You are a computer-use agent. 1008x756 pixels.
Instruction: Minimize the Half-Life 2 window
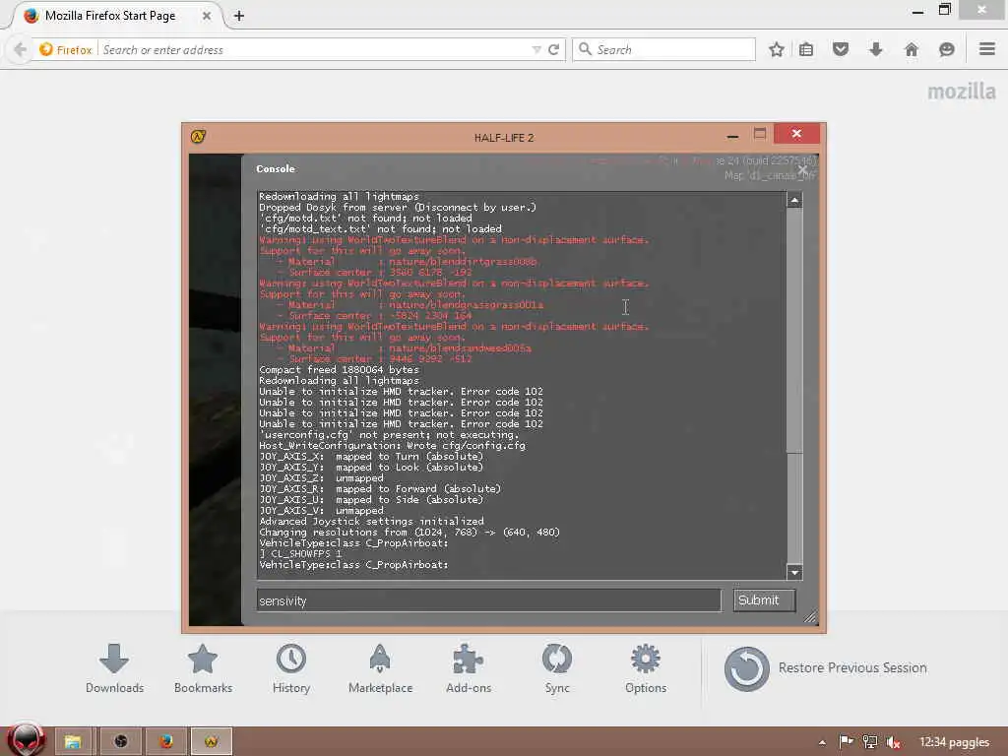click(732, 136)
